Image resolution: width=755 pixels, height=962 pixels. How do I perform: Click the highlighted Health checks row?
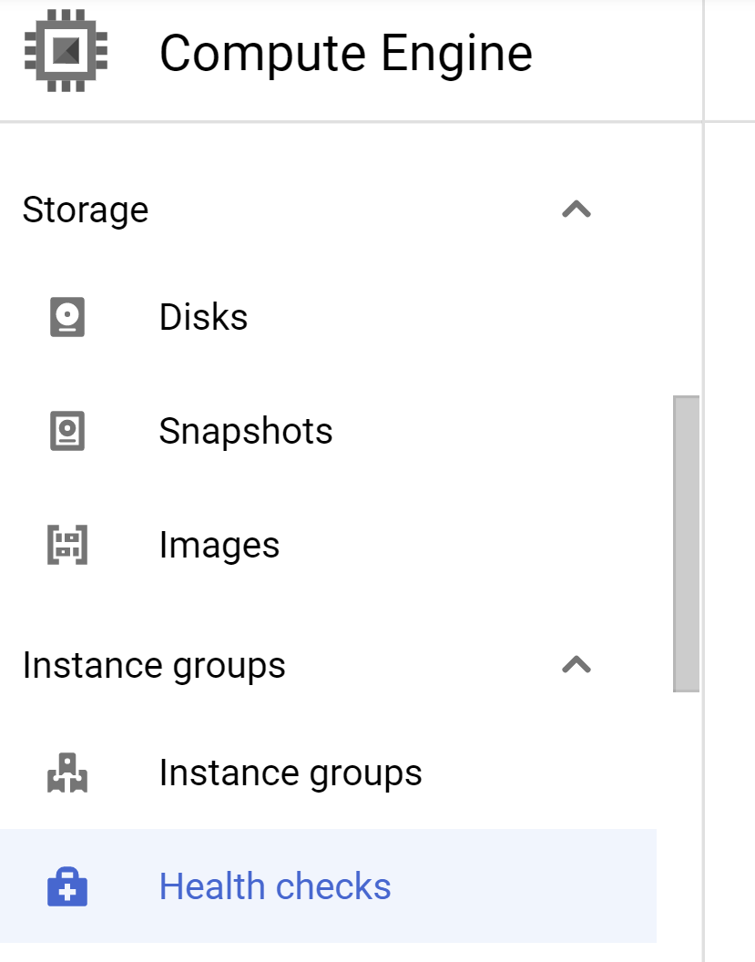click(273, 885)
